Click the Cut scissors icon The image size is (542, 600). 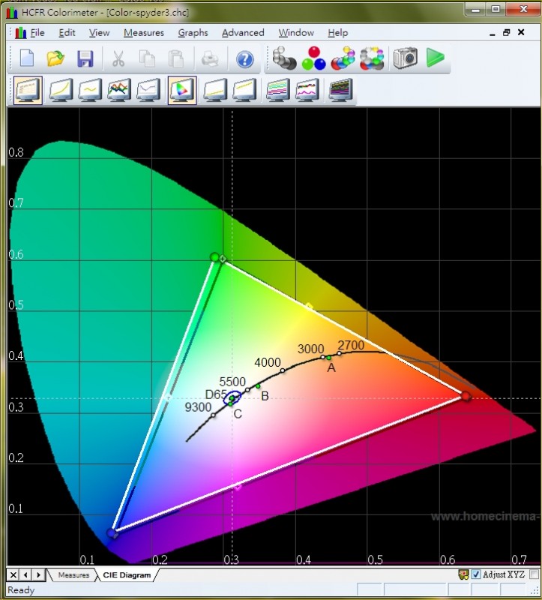[x=118, y=59]
